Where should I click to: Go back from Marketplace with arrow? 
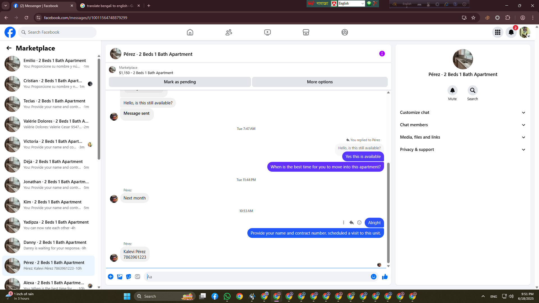[9, 48]
